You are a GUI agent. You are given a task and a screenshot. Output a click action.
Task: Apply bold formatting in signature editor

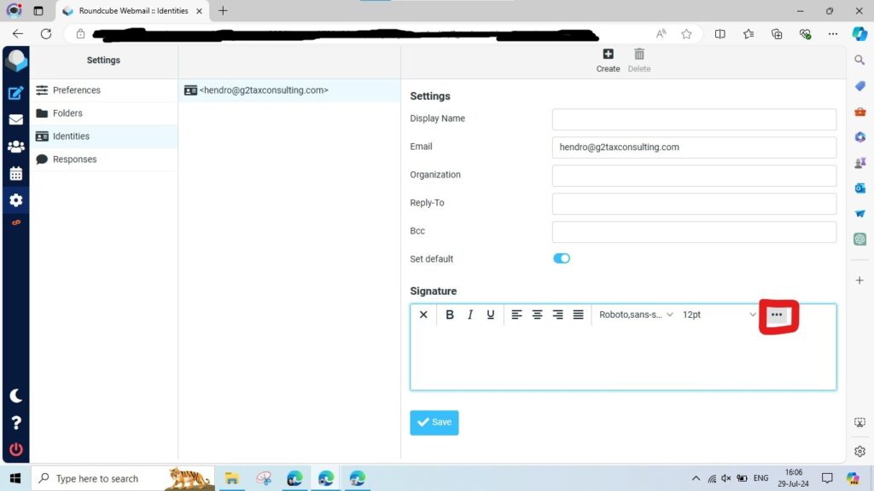click(450, 315)
